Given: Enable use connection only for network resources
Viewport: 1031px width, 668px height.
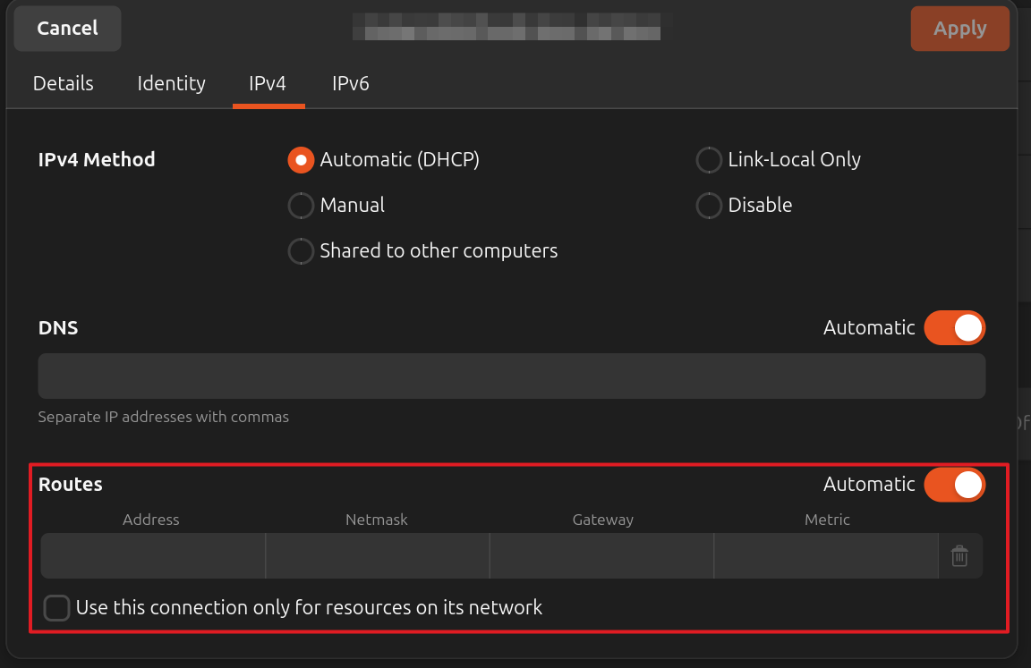Looking at the screenshot, I should (x=57, y=608).
